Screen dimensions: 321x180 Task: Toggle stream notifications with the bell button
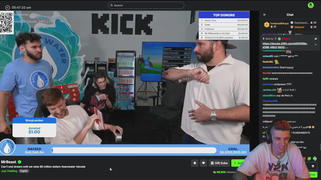pos(195,163)
